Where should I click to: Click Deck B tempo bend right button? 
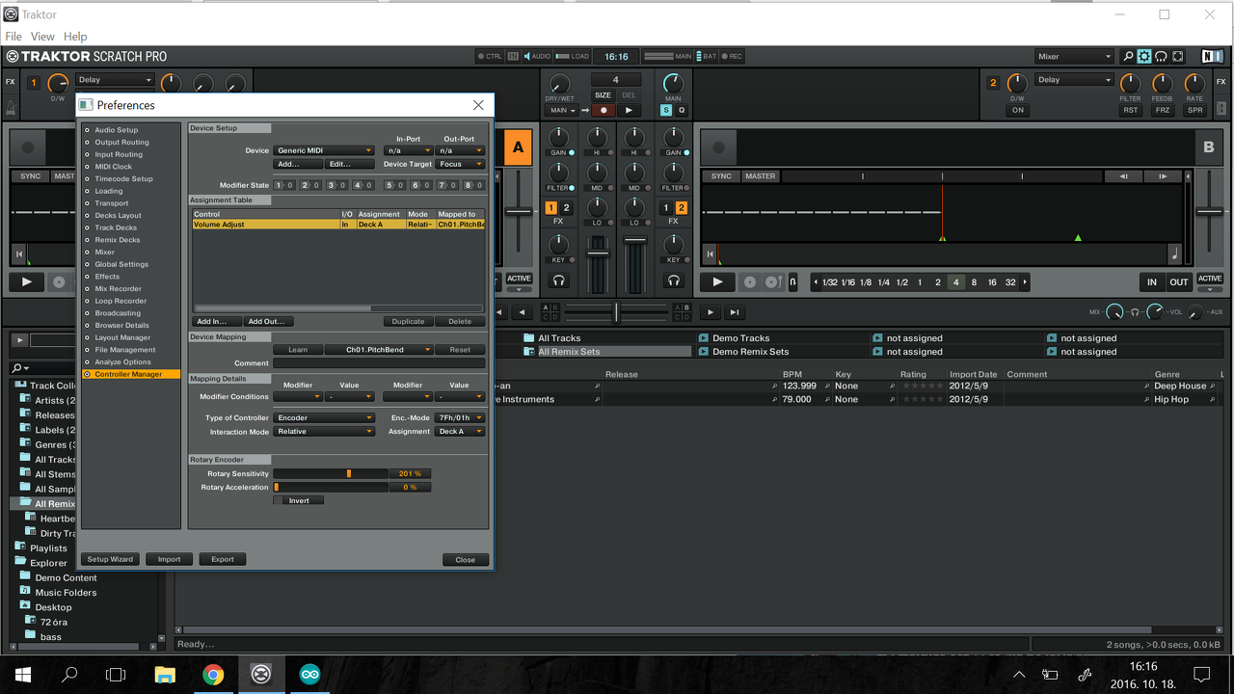[x=1163, y=176]
